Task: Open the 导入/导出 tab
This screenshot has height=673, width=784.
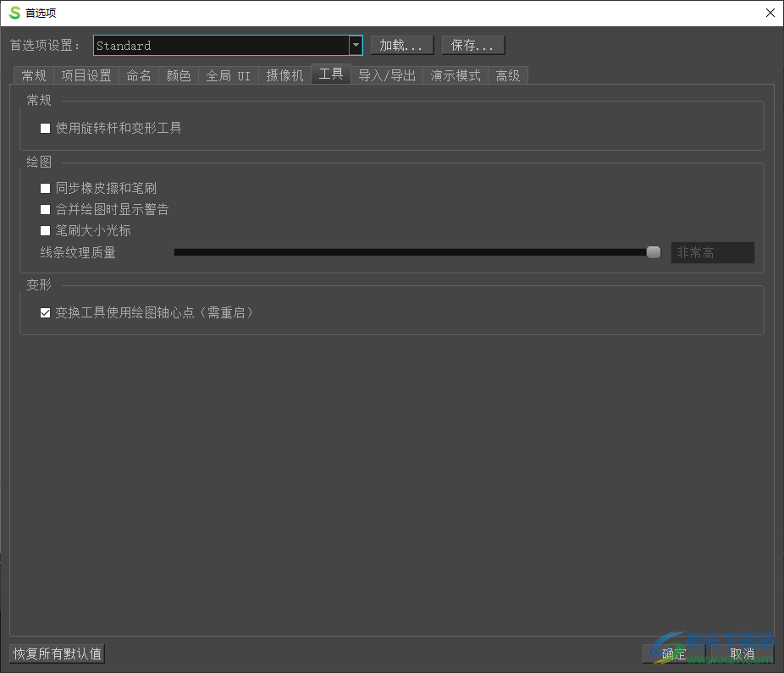Action: pos(387,75)
